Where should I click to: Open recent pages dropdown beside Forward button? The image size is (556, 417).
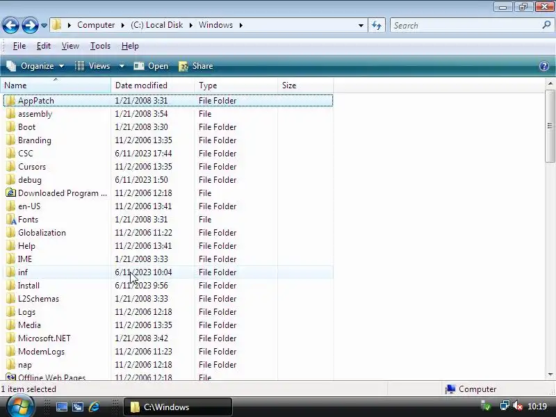click(x=44, y=26)
